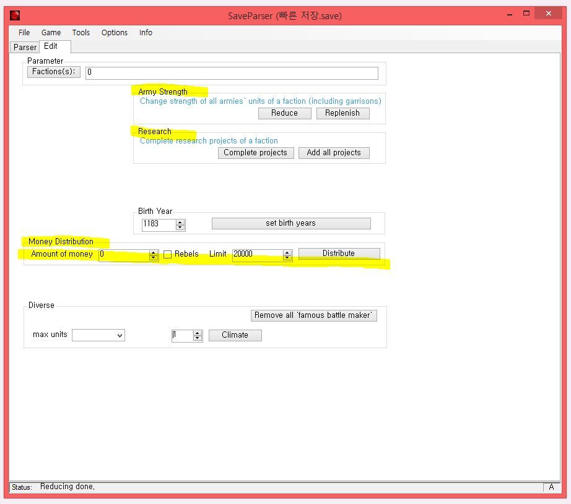Click the SaveParser app icon in title bar

click(15, 15)
